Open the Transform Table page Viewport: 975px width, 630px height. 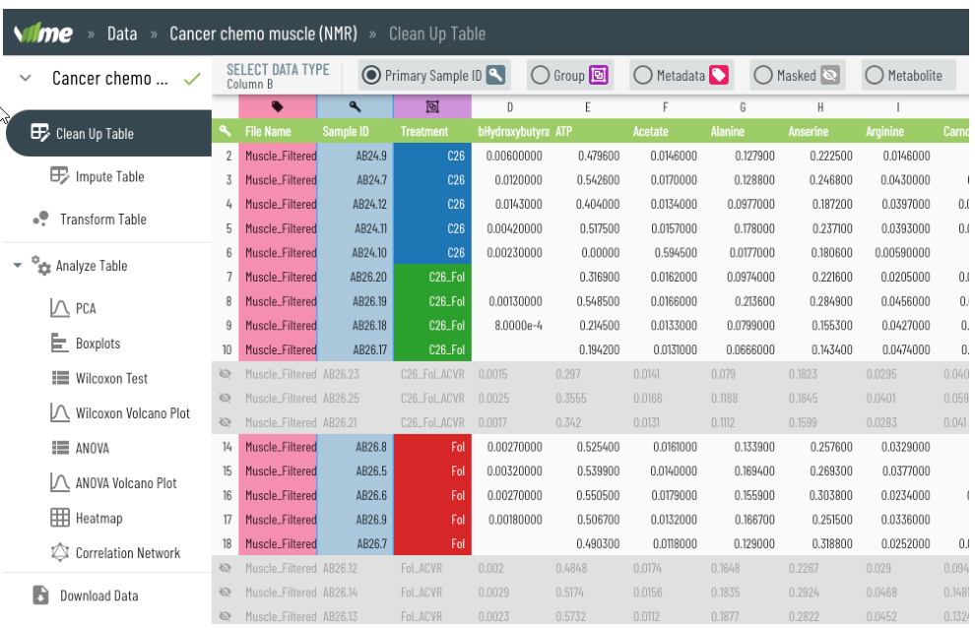click(102, 220)
